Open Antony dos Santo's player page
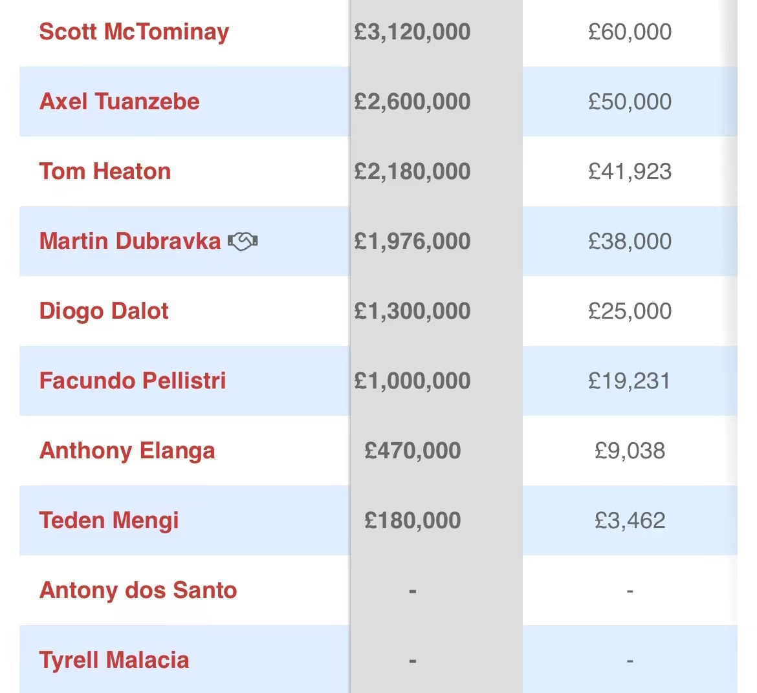The width and height of the screenshot is (757, 693). pos(138,590)
